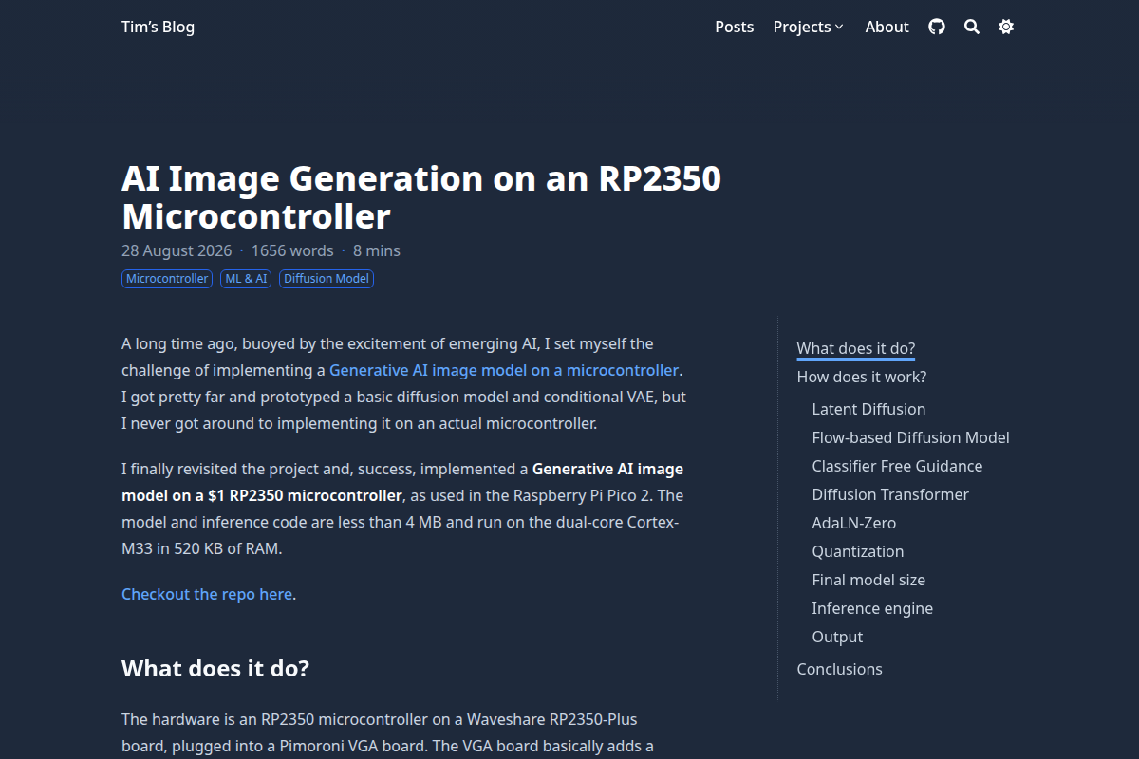Image resolution: width=1139 pixels, height=759 pixels.
Task: Click the '28 August 2026' date text
Action: pos(177,250)
